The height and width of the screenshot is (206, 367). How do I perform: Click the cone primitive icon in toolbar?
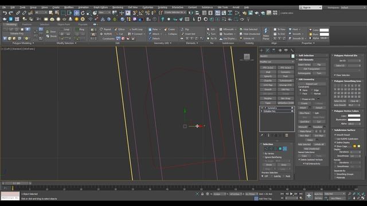(70, 19)
